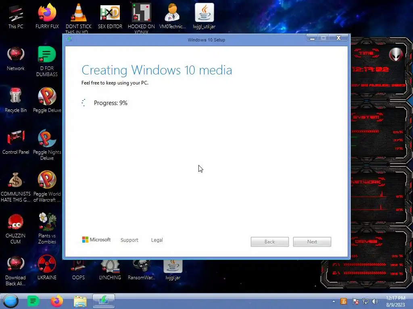Open the volume speaker tray icon
This screenshot has height=309, width=413.
375,301
